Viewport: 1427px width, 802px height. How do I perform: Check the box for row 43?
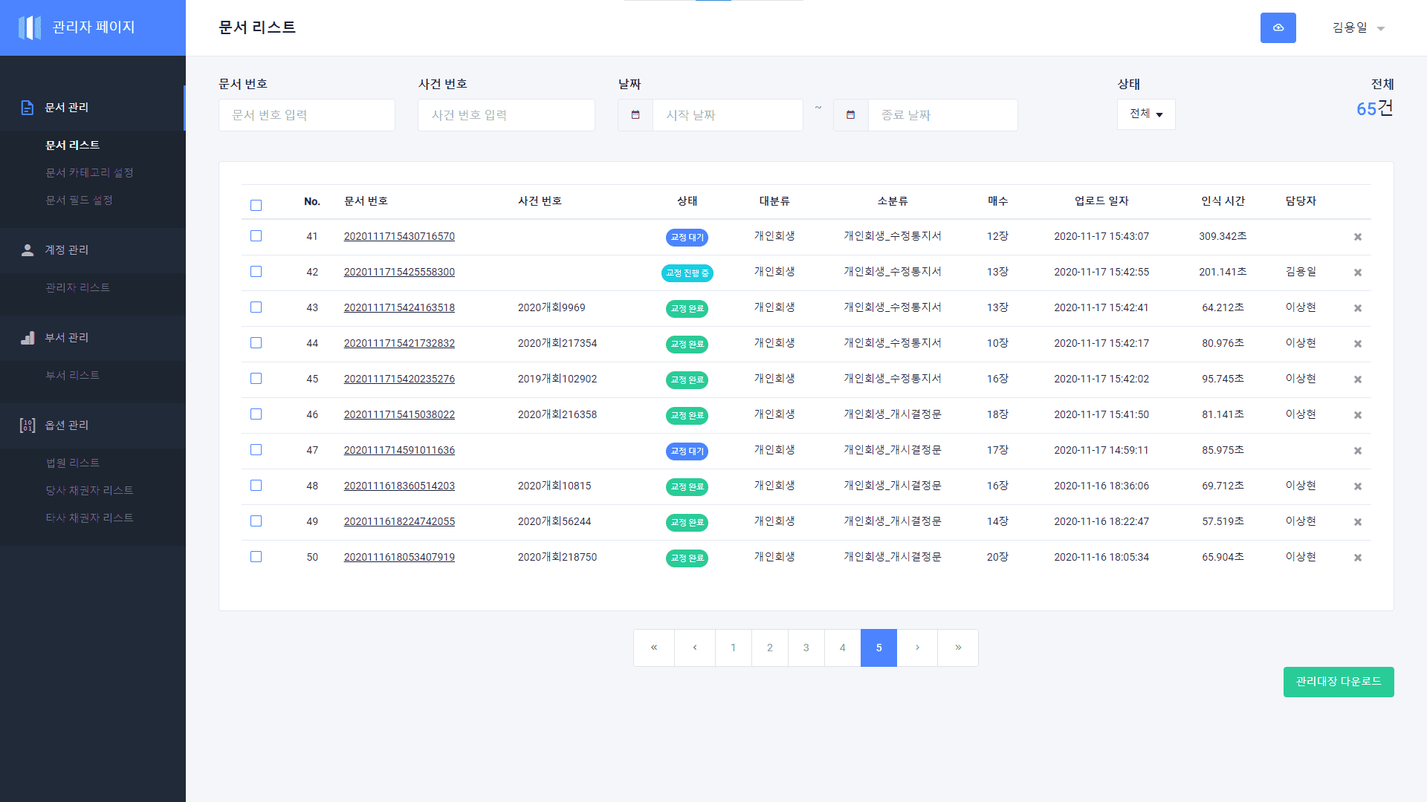(256, 307)
